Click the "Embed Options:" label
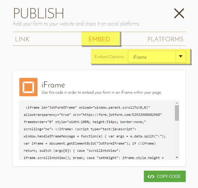This screenshot has width=198, height=188. (109, 57)
